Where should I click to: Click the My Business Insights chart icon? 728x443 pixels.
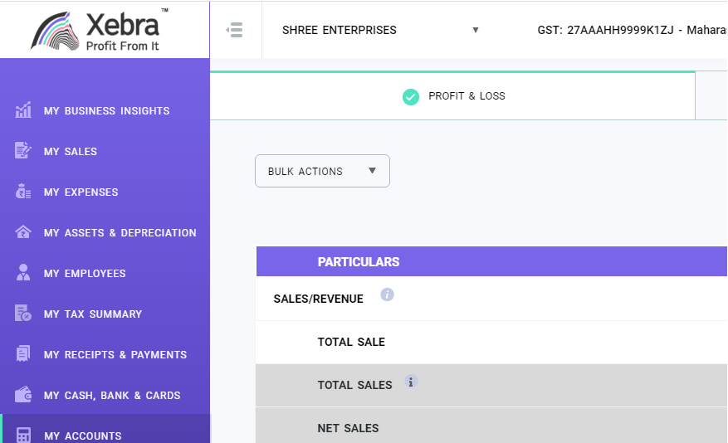(x=23, y=110)
